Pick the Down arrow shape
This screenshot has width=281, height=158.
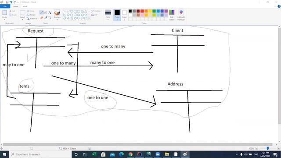pyautogui.click(x=65, y=18)
